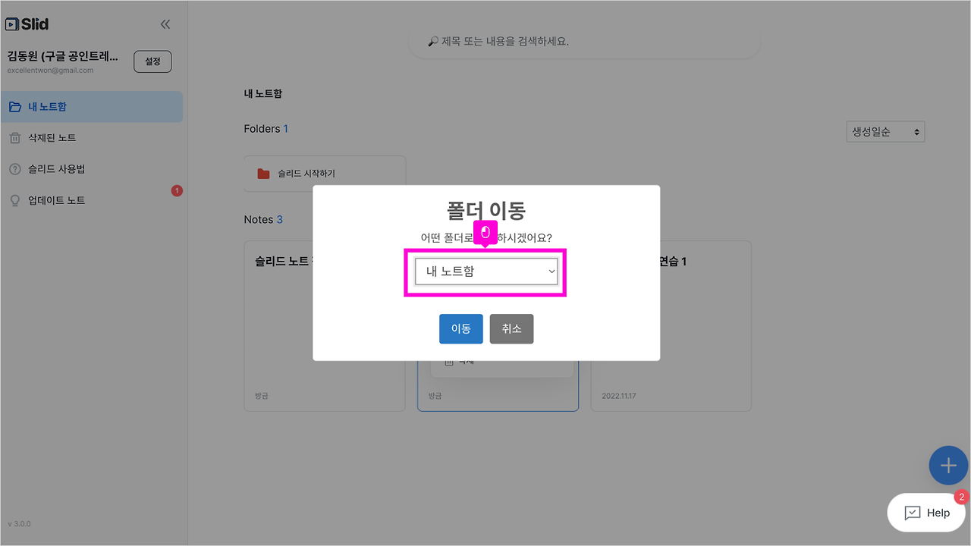971x546 pixels.
Task: Open 슬리드 사용법 via the question mark icon
Action: 17,168
